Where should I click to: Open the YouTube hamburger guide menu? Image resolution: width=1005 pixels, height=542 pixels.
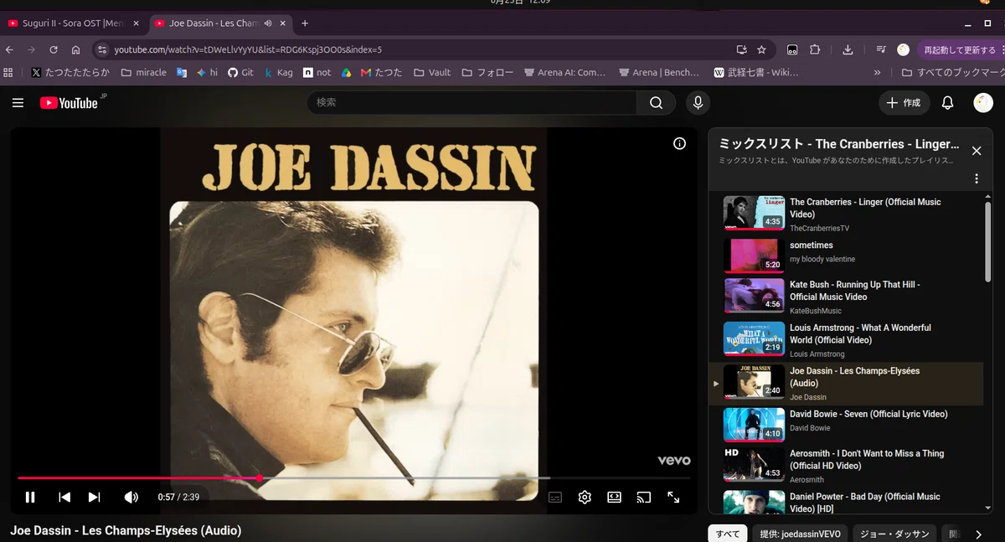click(x=18, y=103)
